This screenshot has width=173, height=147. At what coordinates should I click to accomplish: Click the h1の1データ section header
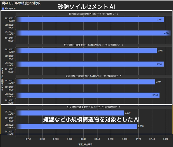coord(93,107)
